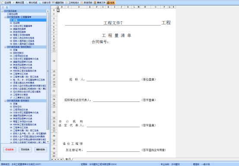This screenshot has width=239, height=166.
Task: Collapse the 2007规范报表-工程量清单 group
Action: pyautogui.click(x=5, y=17)
